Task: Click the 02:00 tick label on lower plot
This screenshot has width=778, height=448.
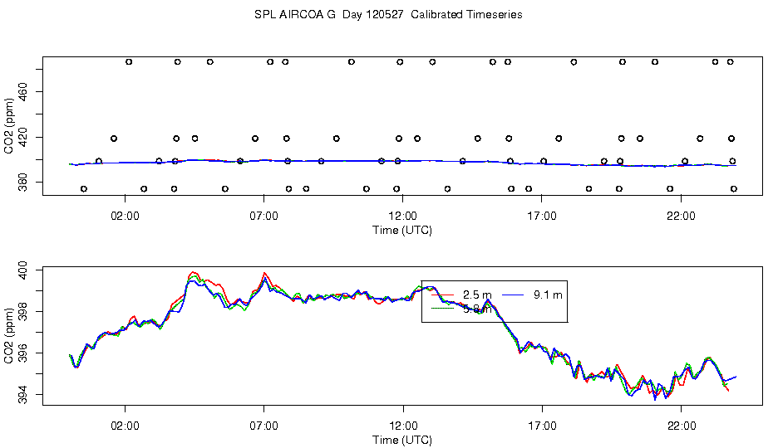Action: click(125, 426)
